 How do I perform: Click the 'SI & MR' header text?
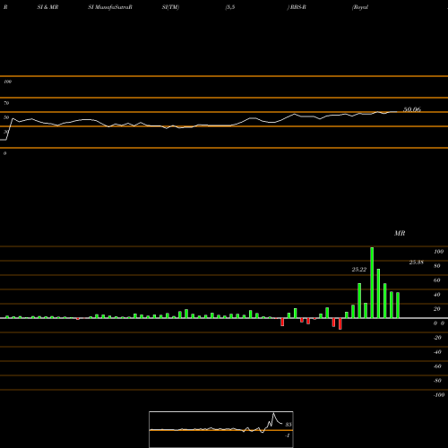point(47,7)
